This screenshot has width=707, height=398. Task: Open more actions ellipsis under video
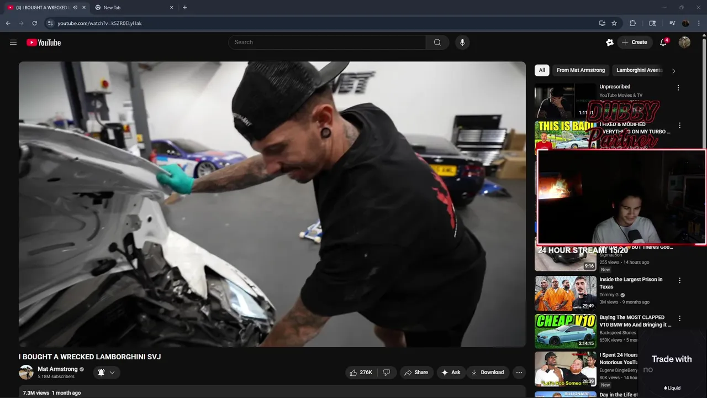[519, 373]
